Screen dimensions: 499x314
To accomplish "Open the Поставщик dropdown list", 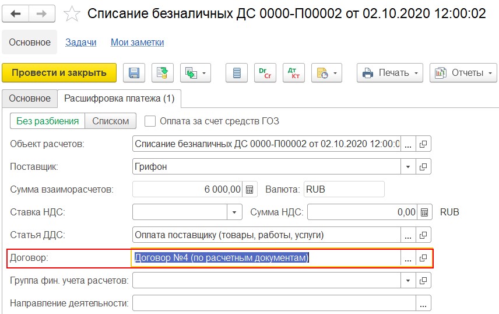I will (x=408, y=167).
